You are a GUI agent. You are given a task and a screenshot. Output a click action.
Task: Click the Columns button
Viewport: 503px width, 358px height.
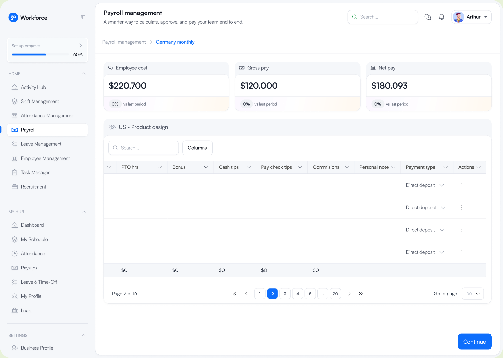(x=197, y=148)
